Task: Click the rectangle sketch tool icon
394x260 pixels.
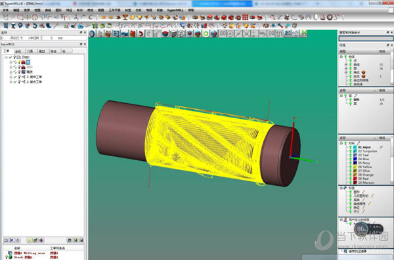Action: [20, 17]
